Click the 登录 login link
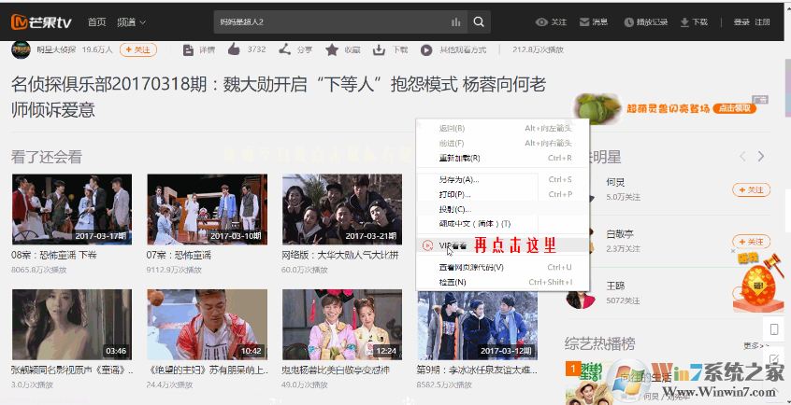 click(x=741, y=21)
